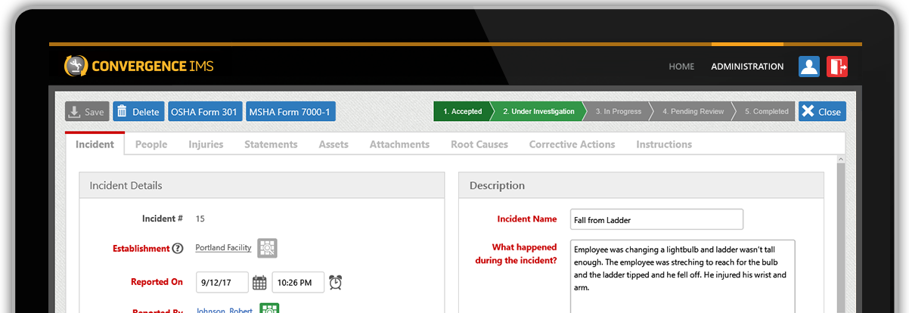Switch to the Incident tab
The image size is (909, 313).
(95, 144)
